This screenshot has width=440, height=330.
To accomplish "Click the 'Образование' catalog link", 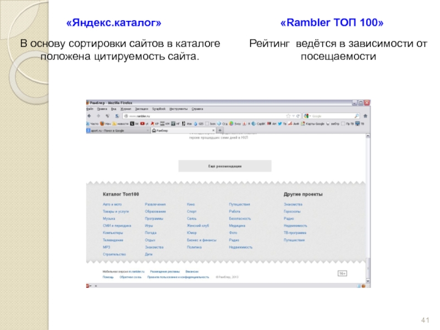I will click(x=155, y=211).
